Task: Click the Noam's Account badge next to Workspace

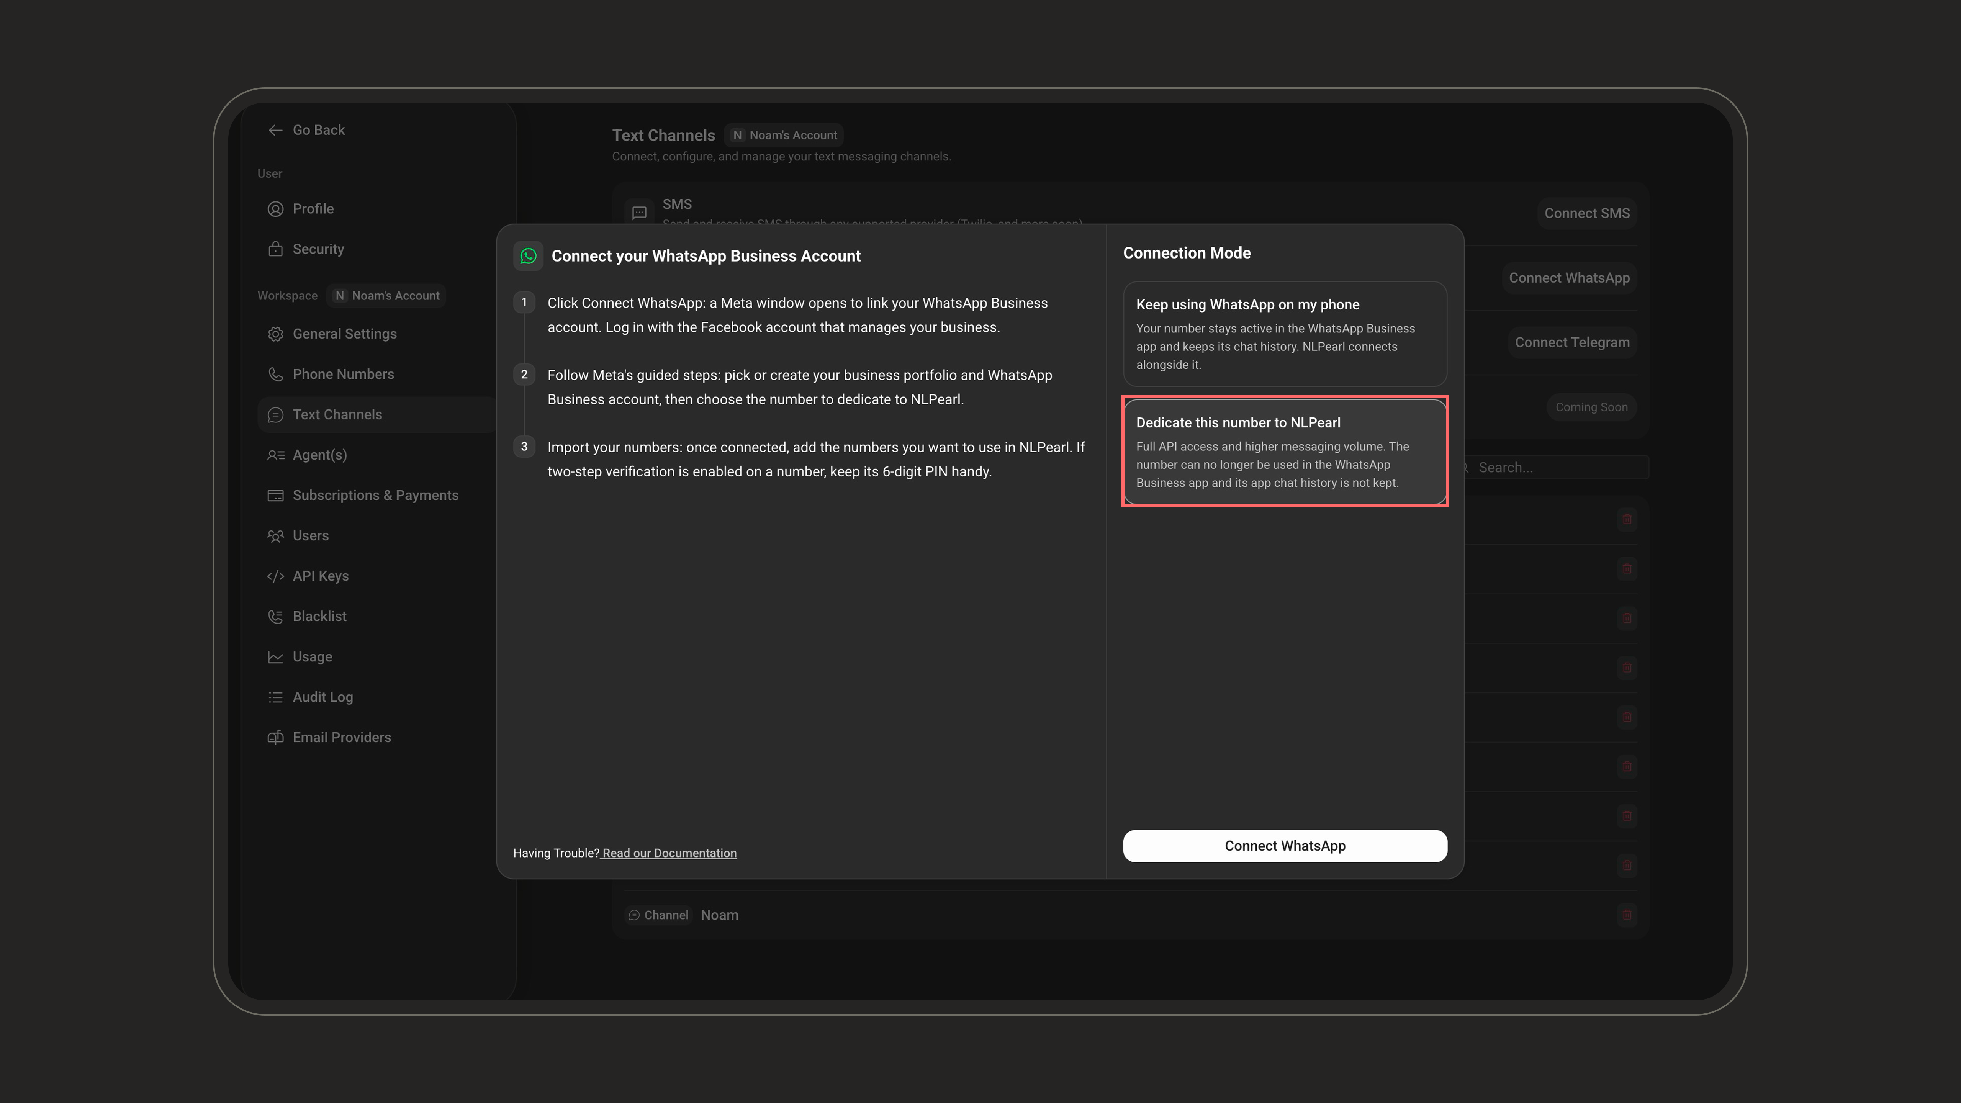Action: [387, 295]
